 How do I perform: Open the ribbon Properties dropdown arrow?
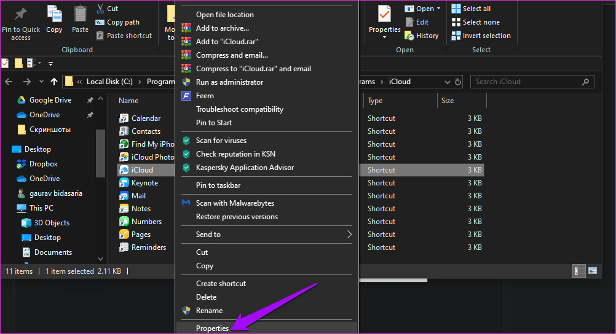click(x=384, y=37)
